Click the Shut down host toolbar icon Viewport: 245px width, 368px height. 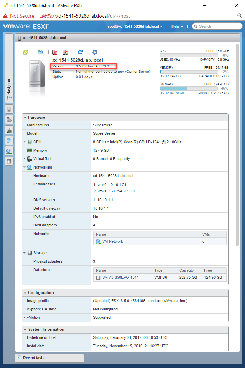click(x=55, y=52)
